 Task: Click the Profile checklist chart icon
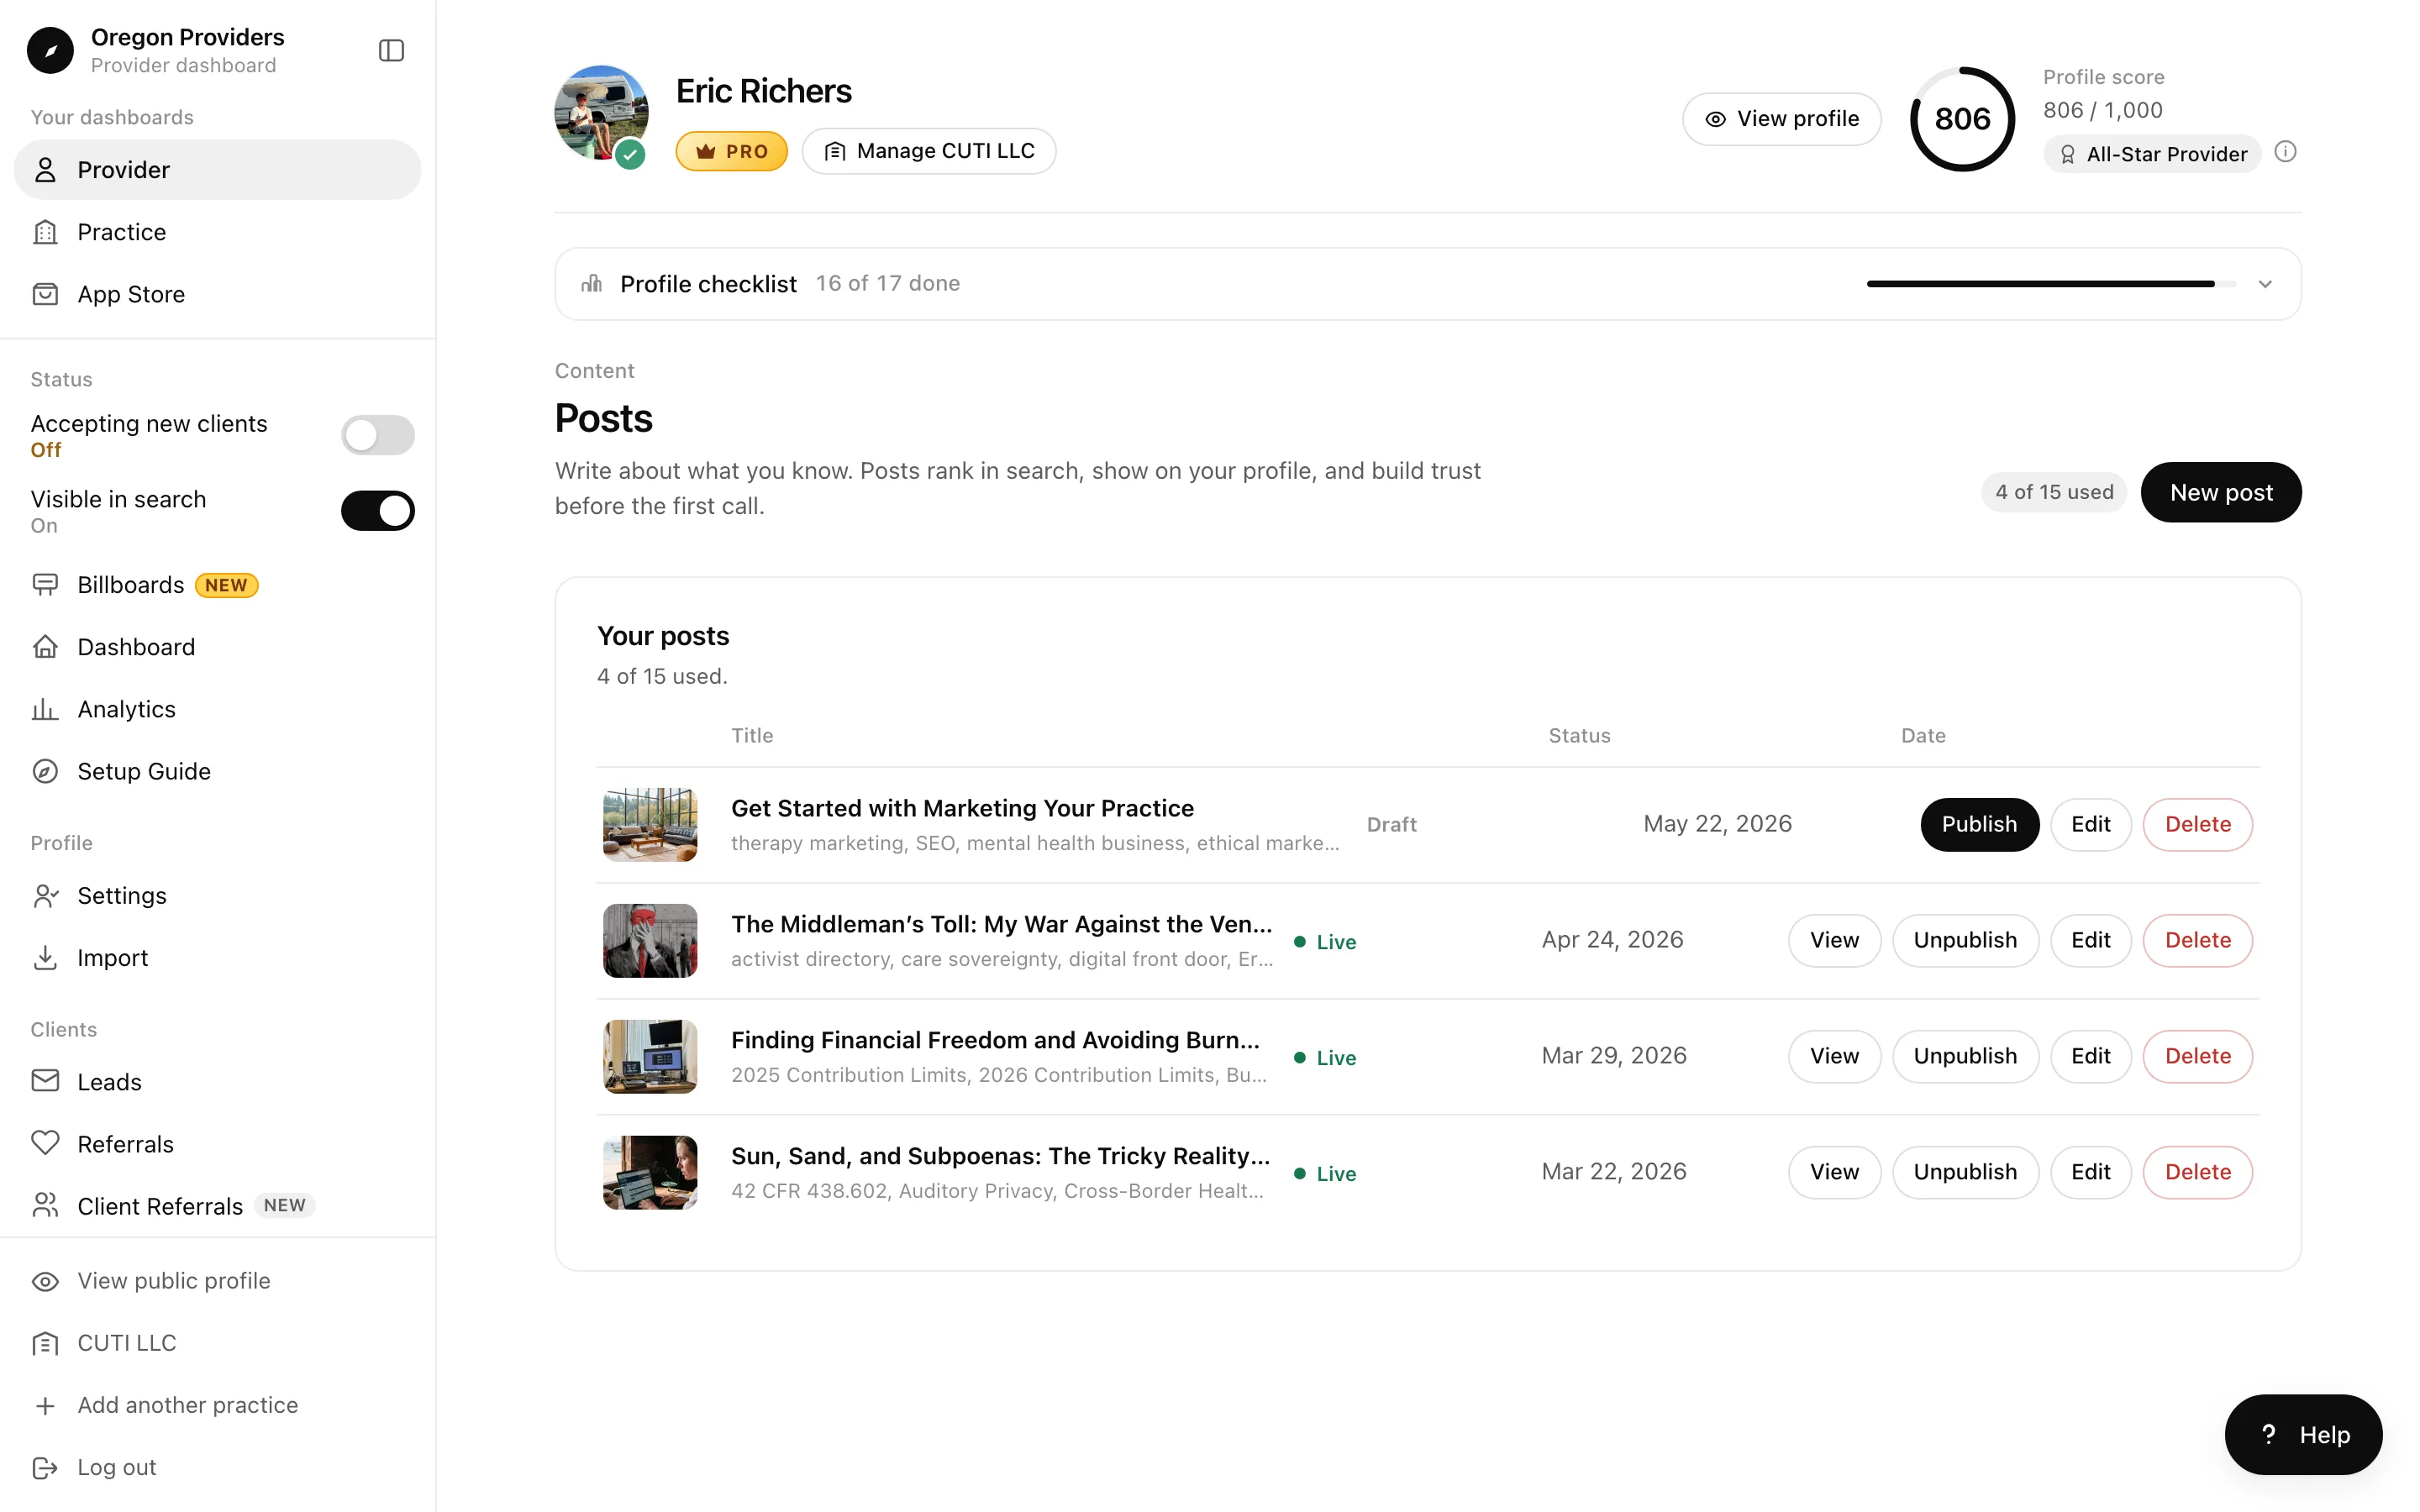592,283
